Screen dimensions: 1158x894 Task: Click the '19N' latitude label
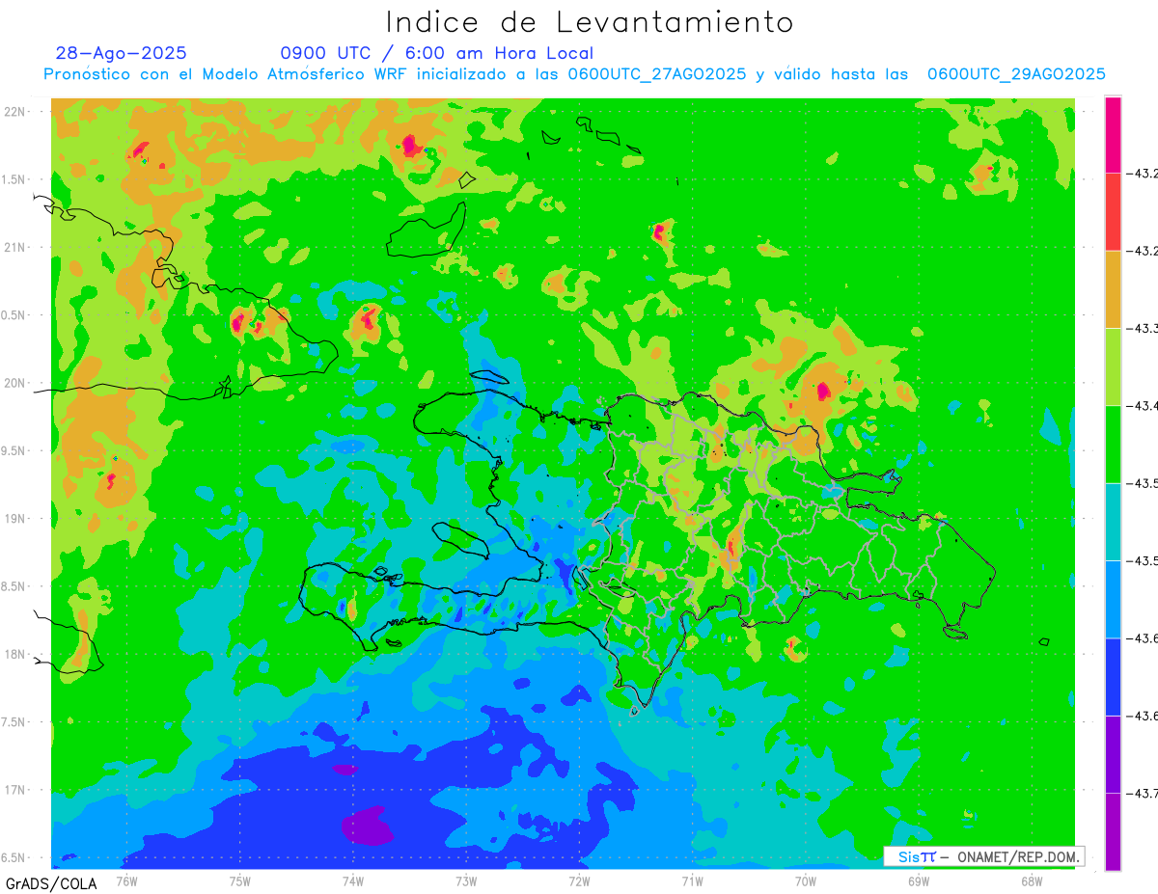[x=14, y=519]
